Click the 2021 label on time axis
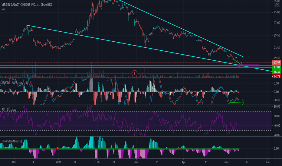 [58, 162]
